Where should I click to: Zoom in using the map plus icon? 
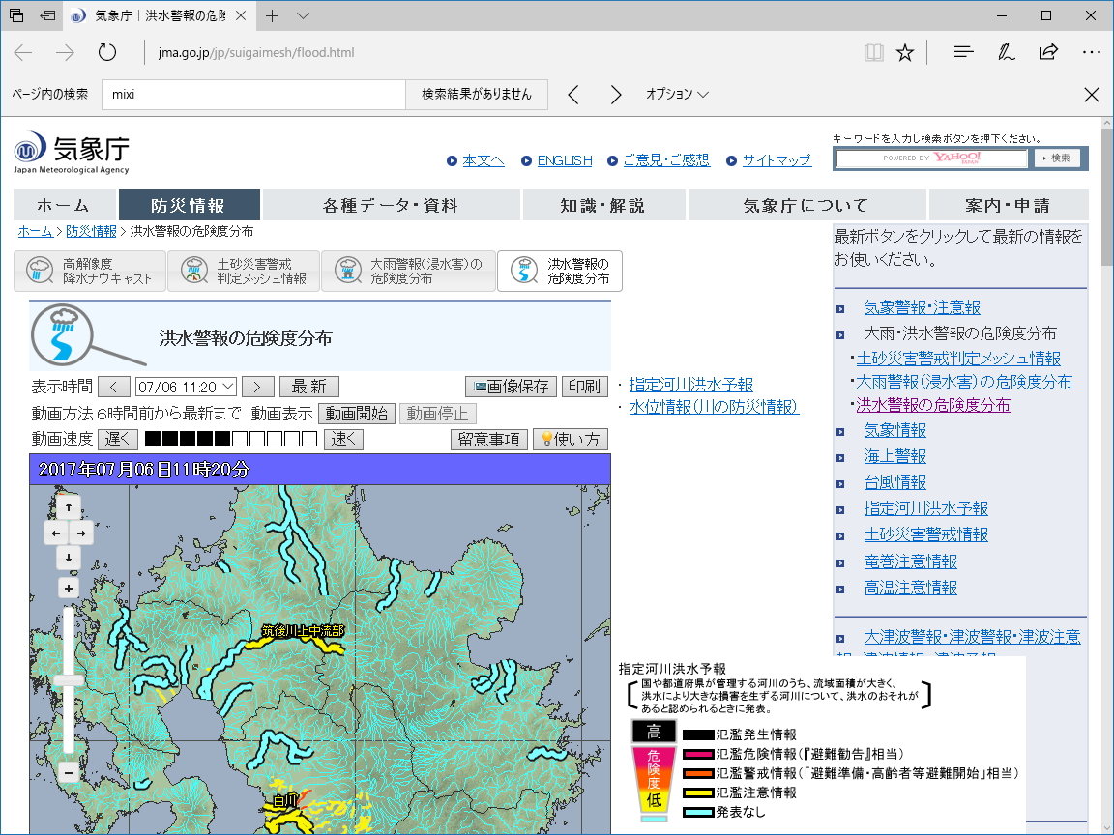click(x=68, y=588)
